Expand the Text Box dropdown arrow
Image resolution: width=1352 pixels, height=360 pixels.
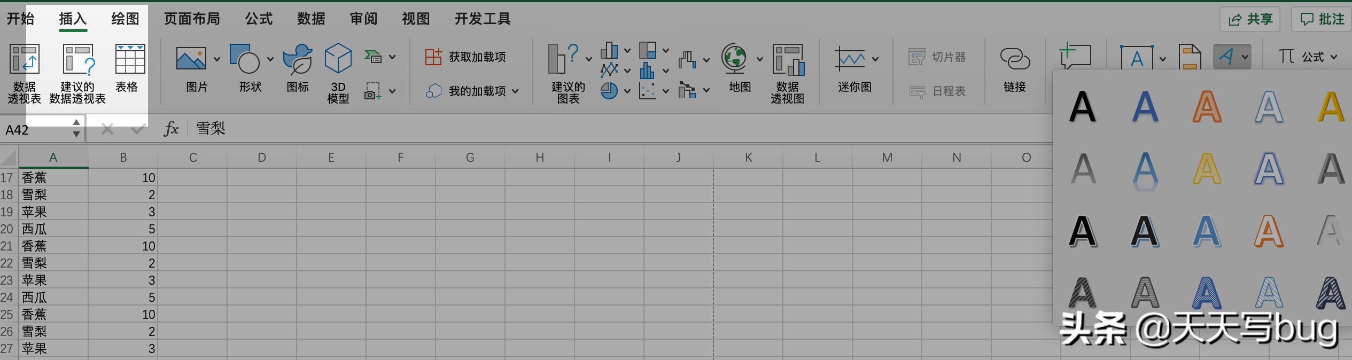[1162, 59]
